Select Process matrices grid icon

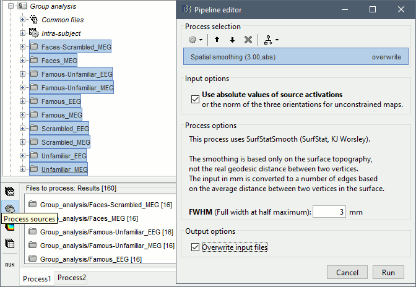point(9,243)
